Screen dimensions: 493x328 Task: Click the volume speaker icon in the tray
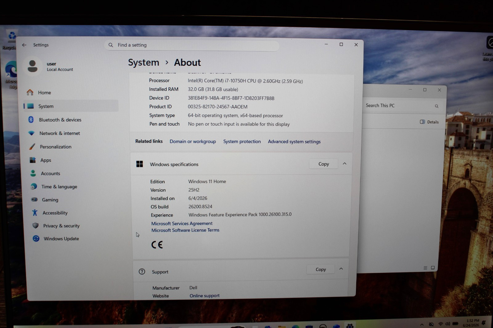click(448, 324)
